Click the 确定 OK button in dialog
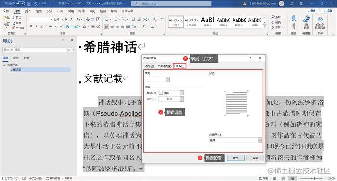The height and width of the screenshot is (181, 337). 235,158
